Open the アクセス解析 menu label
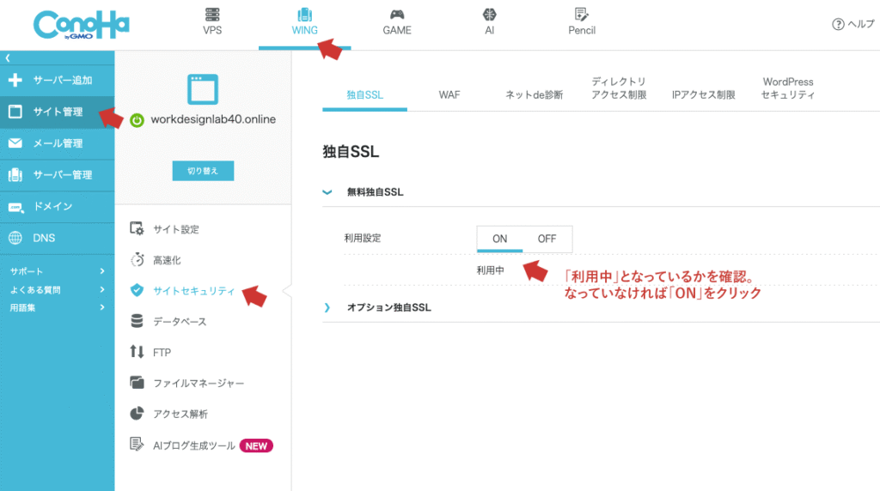 click(x=180, y=415)
